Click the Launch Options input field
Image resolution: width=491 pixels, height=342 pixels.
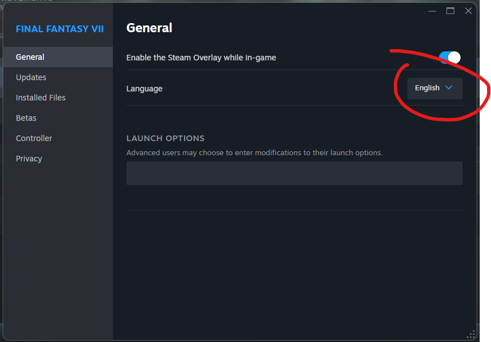point(295,173)
